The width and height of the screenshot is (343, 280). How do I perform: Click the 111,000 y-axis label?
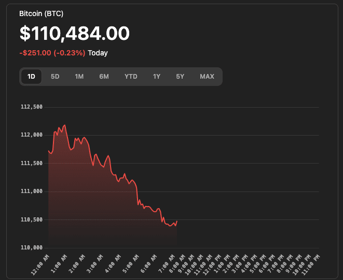[31, 191]
